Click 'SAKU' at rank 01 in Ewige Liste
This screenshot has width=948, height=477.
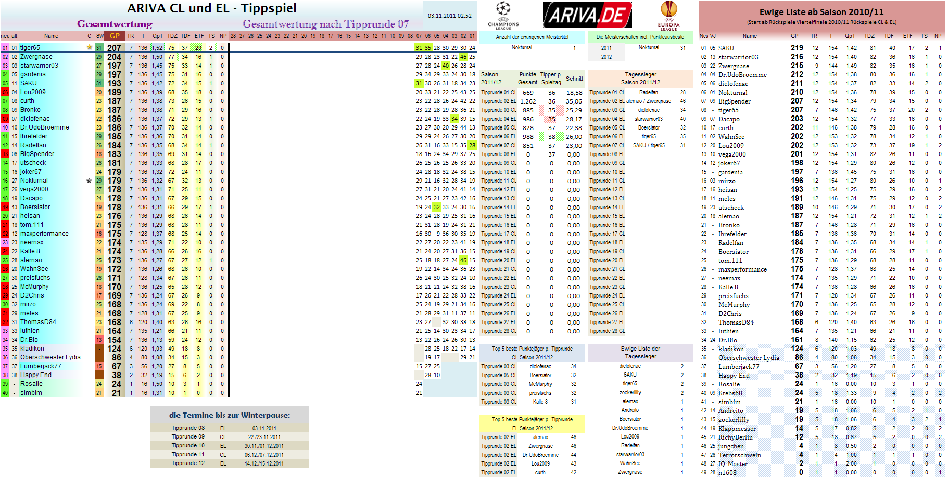pos(726,48)
